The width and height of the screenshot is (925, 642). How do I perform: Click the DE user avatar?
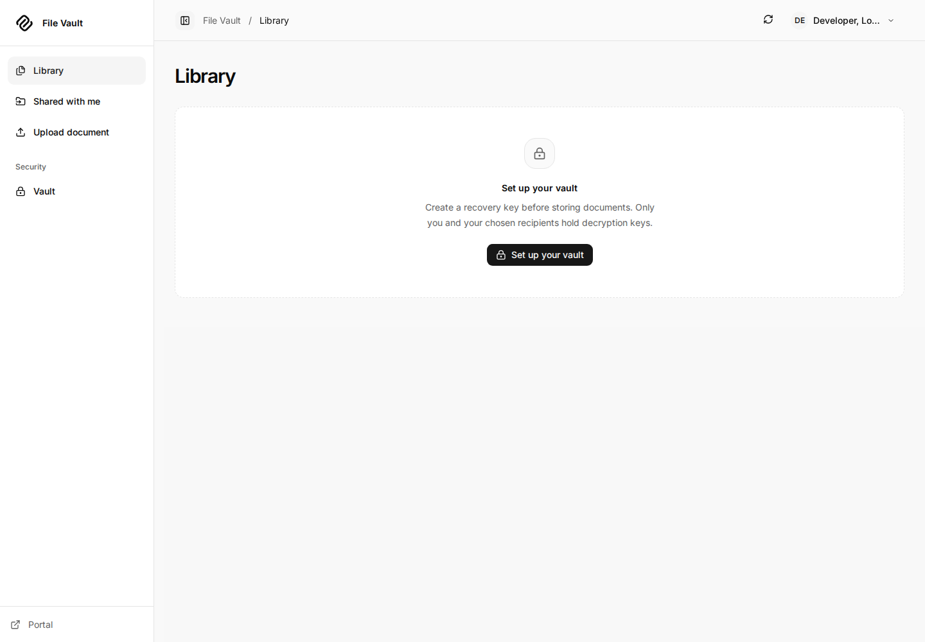[x=800, y=21]
